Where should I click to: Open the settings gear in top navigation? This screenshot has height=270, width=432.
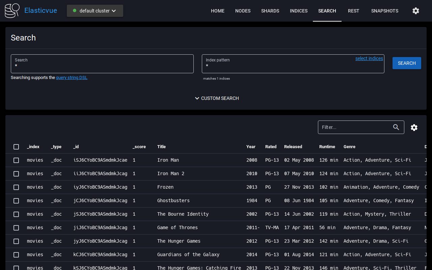coord(416,11)
